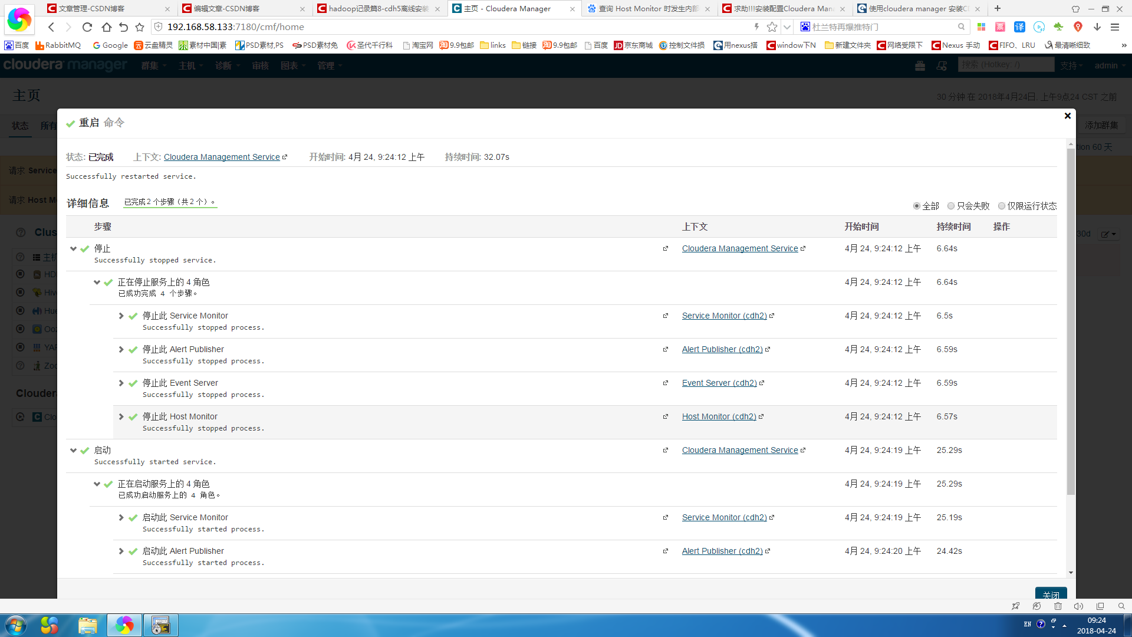Click the dialog vertical scrollbar thumb
The width and height of the screenshot is (1132, 637).
coord(1071,321)
